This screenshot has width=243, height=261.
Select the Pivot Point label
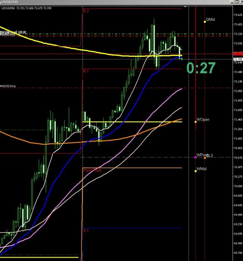pos(92,170)
